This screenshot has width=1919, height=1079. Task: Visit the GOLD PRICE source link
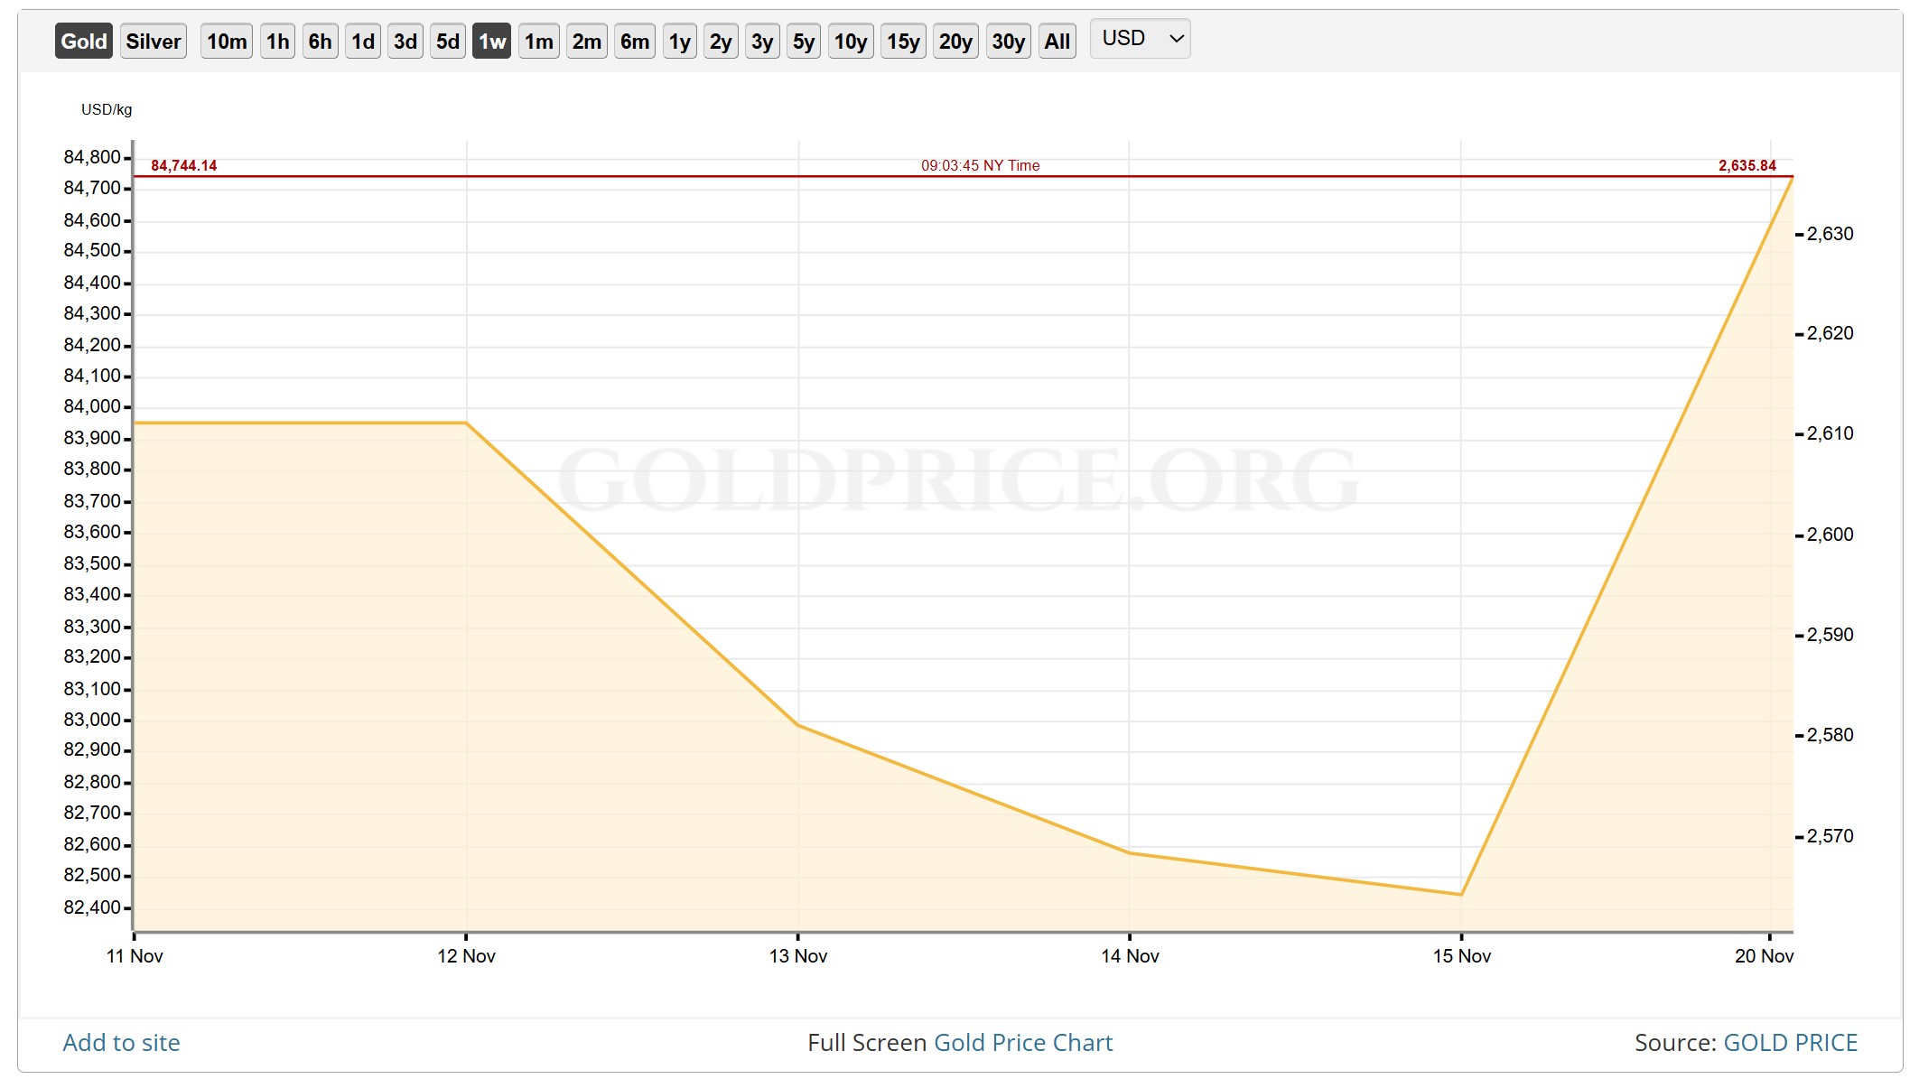point(1791,1043)
